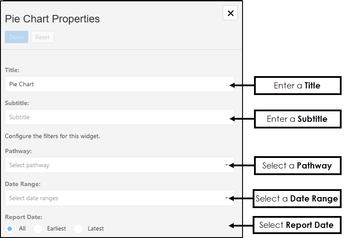The width and height of the screenshot is (346, 238).
Task: Click the 'Configure the filters for this widget' text
Action: (52, 136)
